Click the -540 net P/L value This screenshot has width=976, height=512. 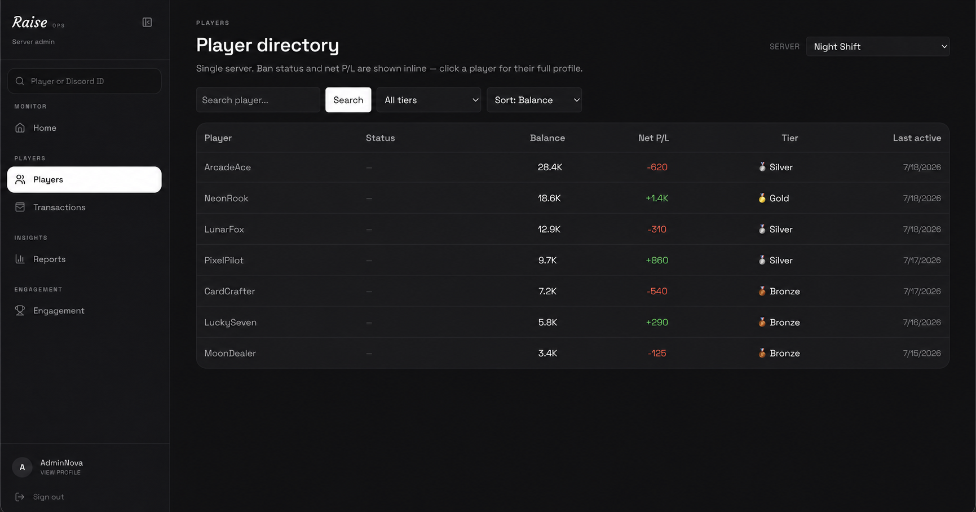[657, 291]
